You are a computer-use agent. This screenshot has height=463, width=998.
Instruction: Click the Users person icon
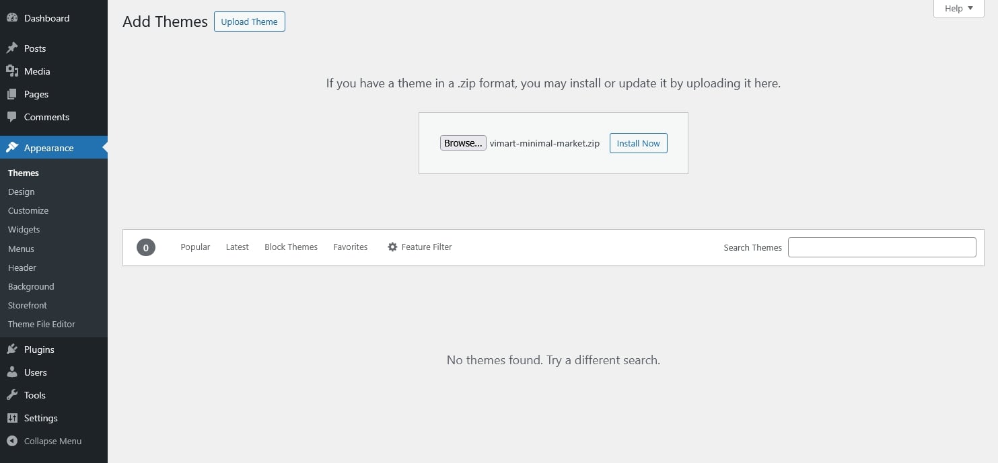[x=12, y=372]
